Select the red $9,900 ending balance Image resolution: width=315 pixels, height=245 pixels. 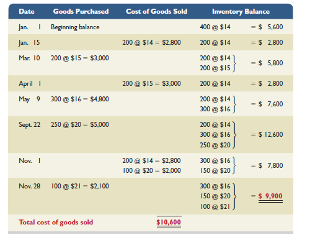[270, 196]
